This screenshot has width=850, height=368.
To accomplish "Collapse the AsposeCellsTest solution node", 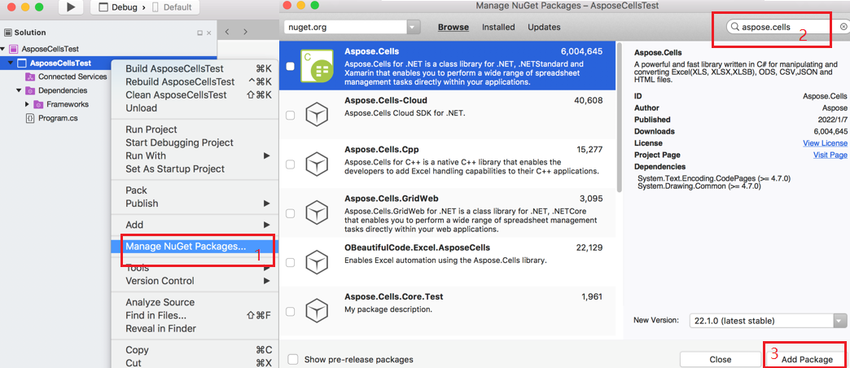I will click(3, 49).
